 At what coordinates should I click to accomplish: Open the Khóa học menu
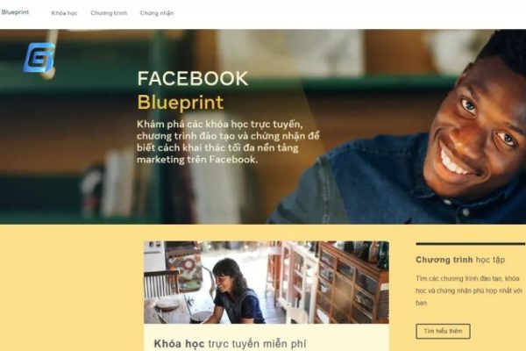(x=64, y=13)
